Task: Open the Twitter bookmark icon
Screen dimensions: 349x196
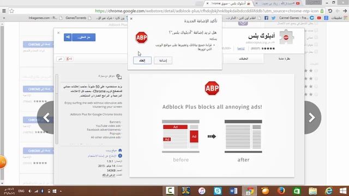Action: point(273,18)
